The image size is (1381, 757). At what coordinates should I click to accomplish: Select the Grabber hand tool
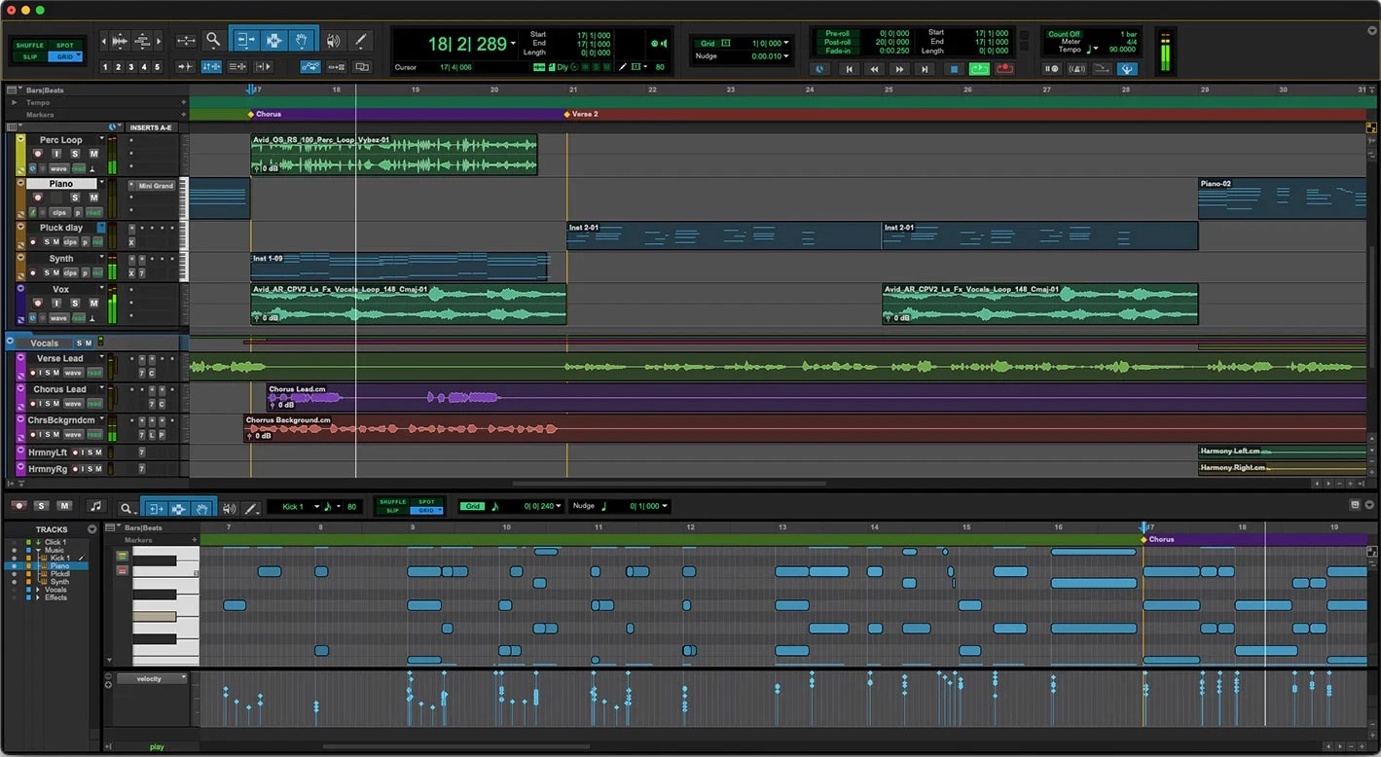tap(303, 40)
